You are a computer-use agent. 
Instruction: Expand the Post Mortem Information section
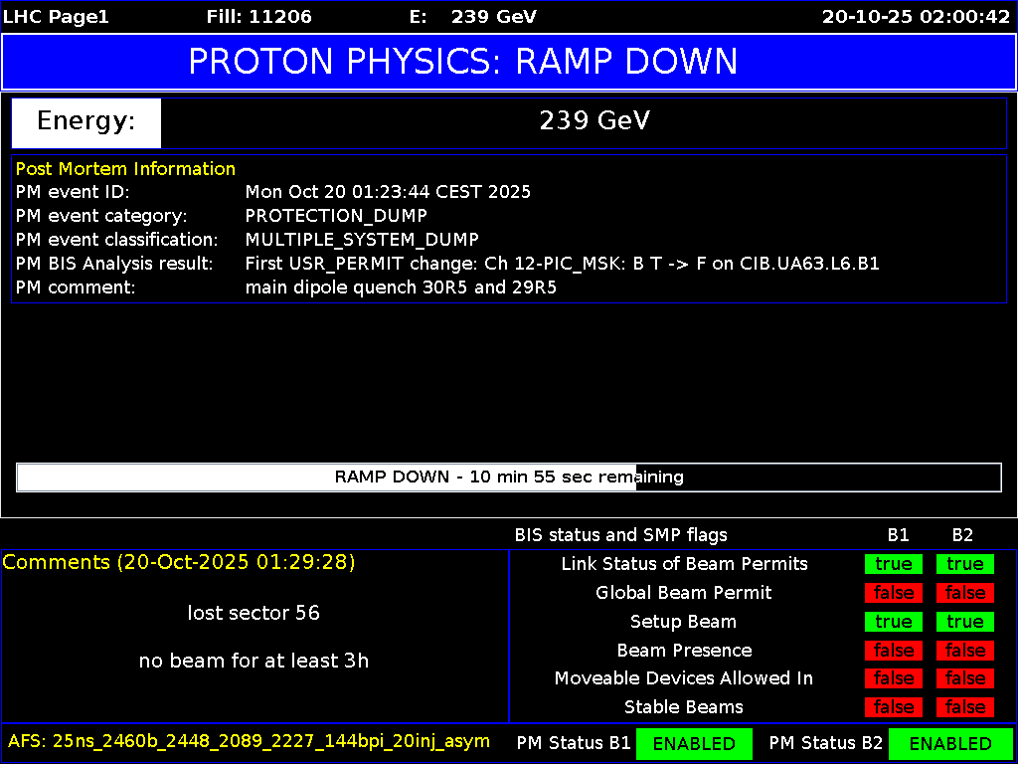pyautogui.click(x=125, y=168)
